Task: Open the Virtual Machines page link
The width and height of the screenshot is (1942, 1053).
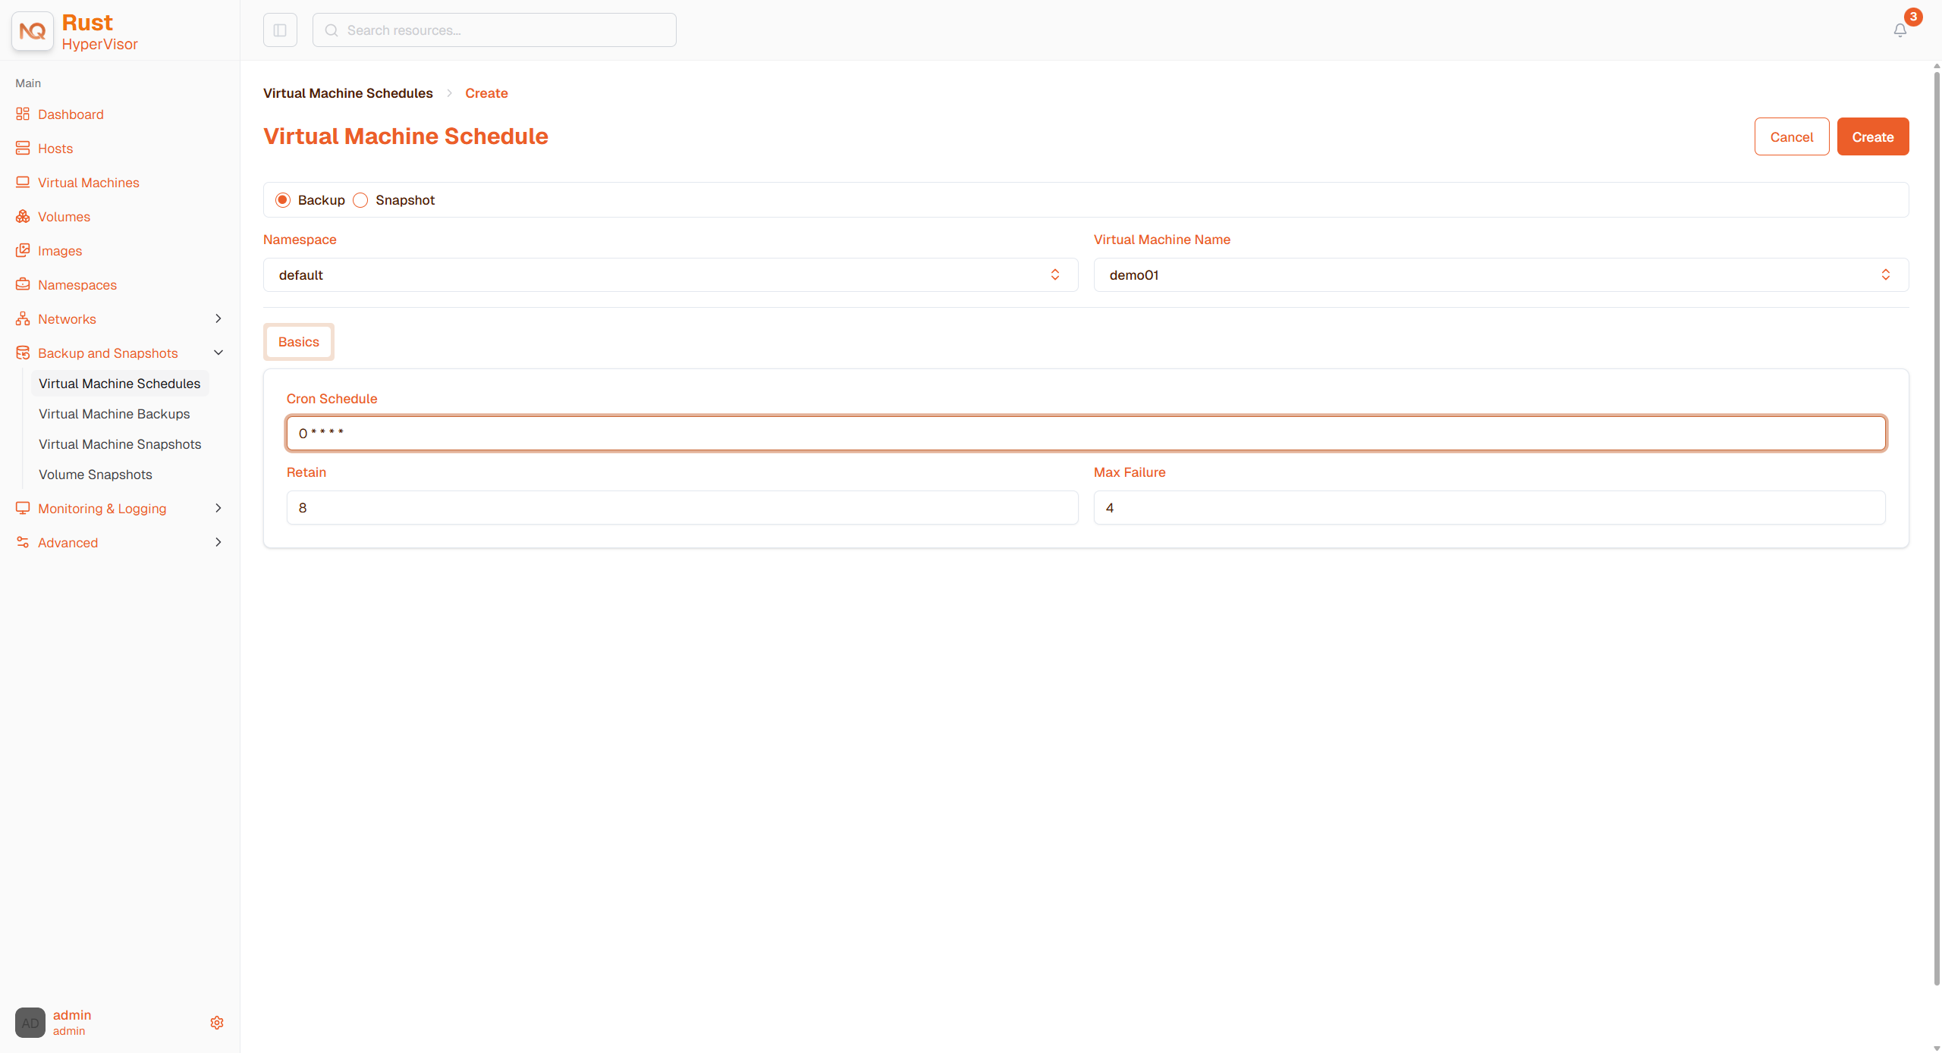Action: pyautogui.click(x=89, y=183)
